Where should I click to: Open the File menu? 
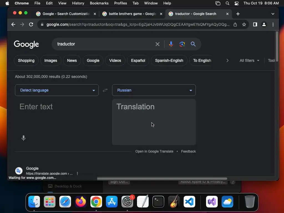point(37,3)
